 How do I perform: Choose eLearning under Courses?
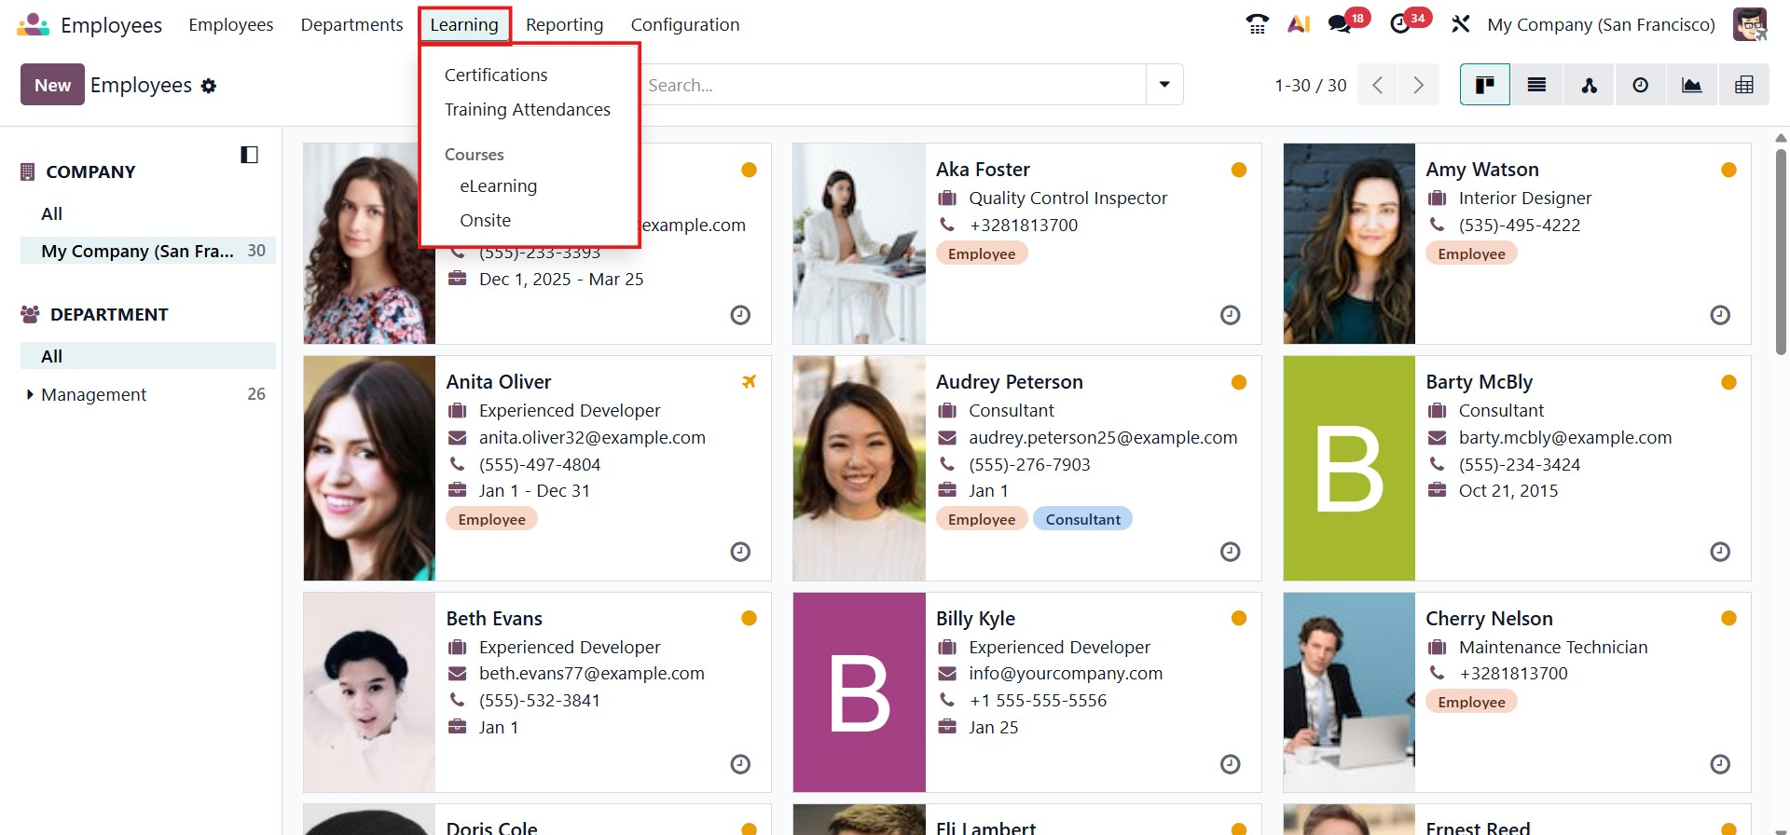tap(498, 186)
